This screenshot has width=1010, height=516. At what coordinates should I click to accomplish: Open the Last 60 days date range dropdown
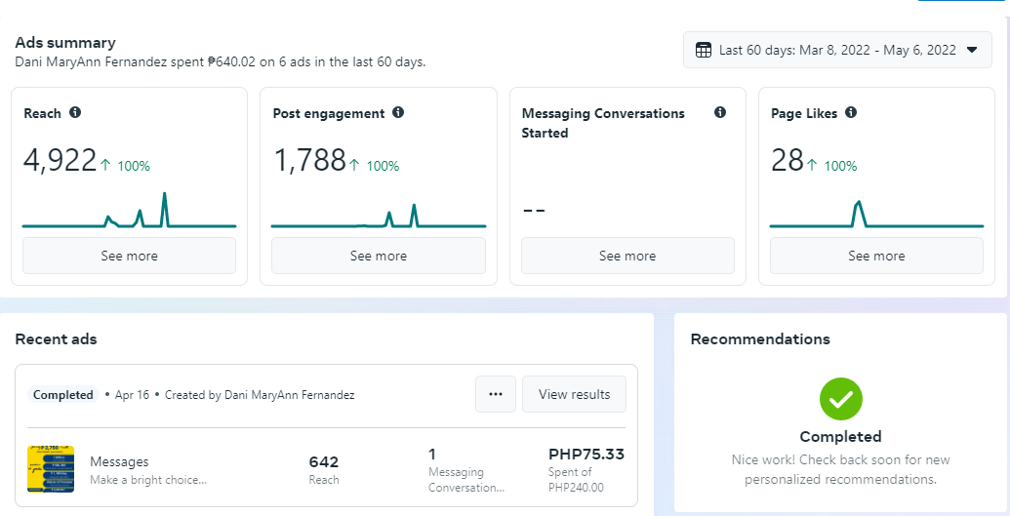[x=836, y=50]
